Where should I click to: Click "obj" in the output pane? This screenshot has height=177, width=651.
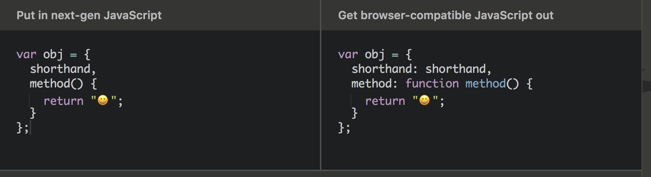coord(374,54)
